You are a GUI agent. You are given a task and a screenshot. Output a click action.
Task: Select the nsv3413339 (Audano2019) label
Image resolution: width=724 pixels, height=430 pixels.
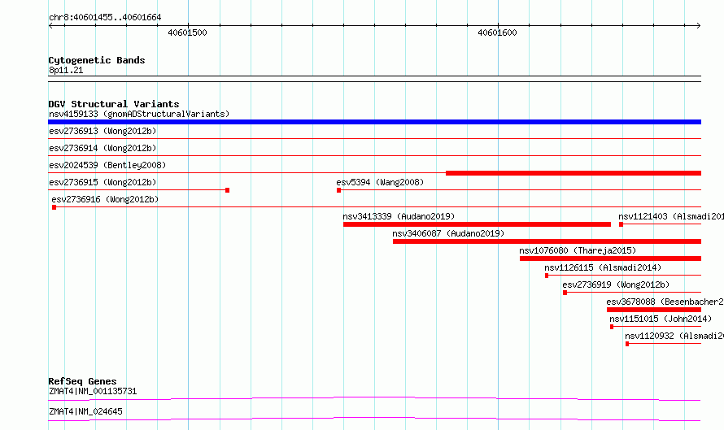(x=399, y=216)
